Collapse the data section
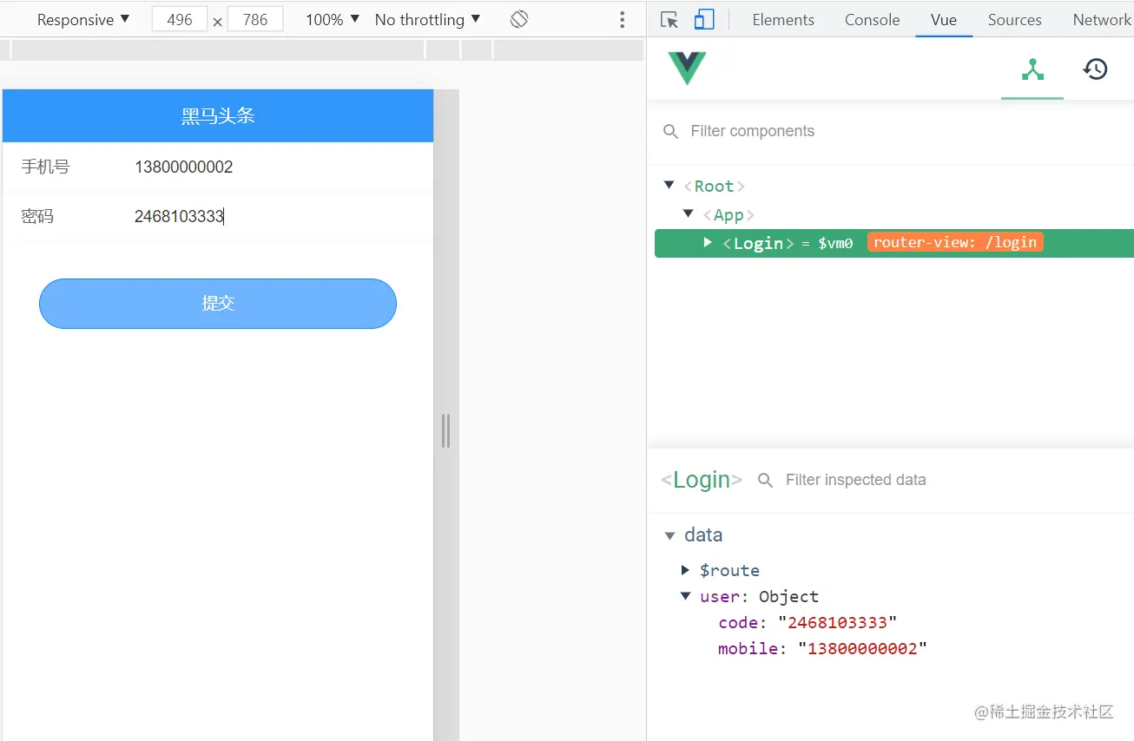Image resolution: width=1134 pixels, height=741 pixels. point(669,535)
